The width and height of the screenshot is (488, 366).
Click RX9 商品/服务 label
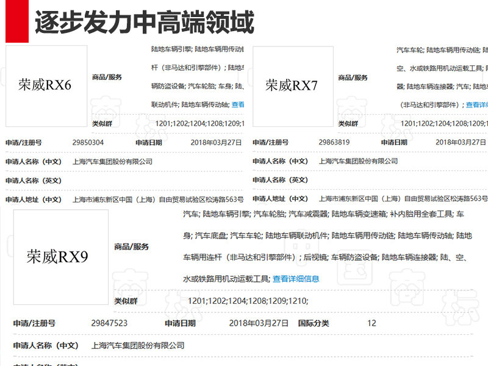click(131, 247)
